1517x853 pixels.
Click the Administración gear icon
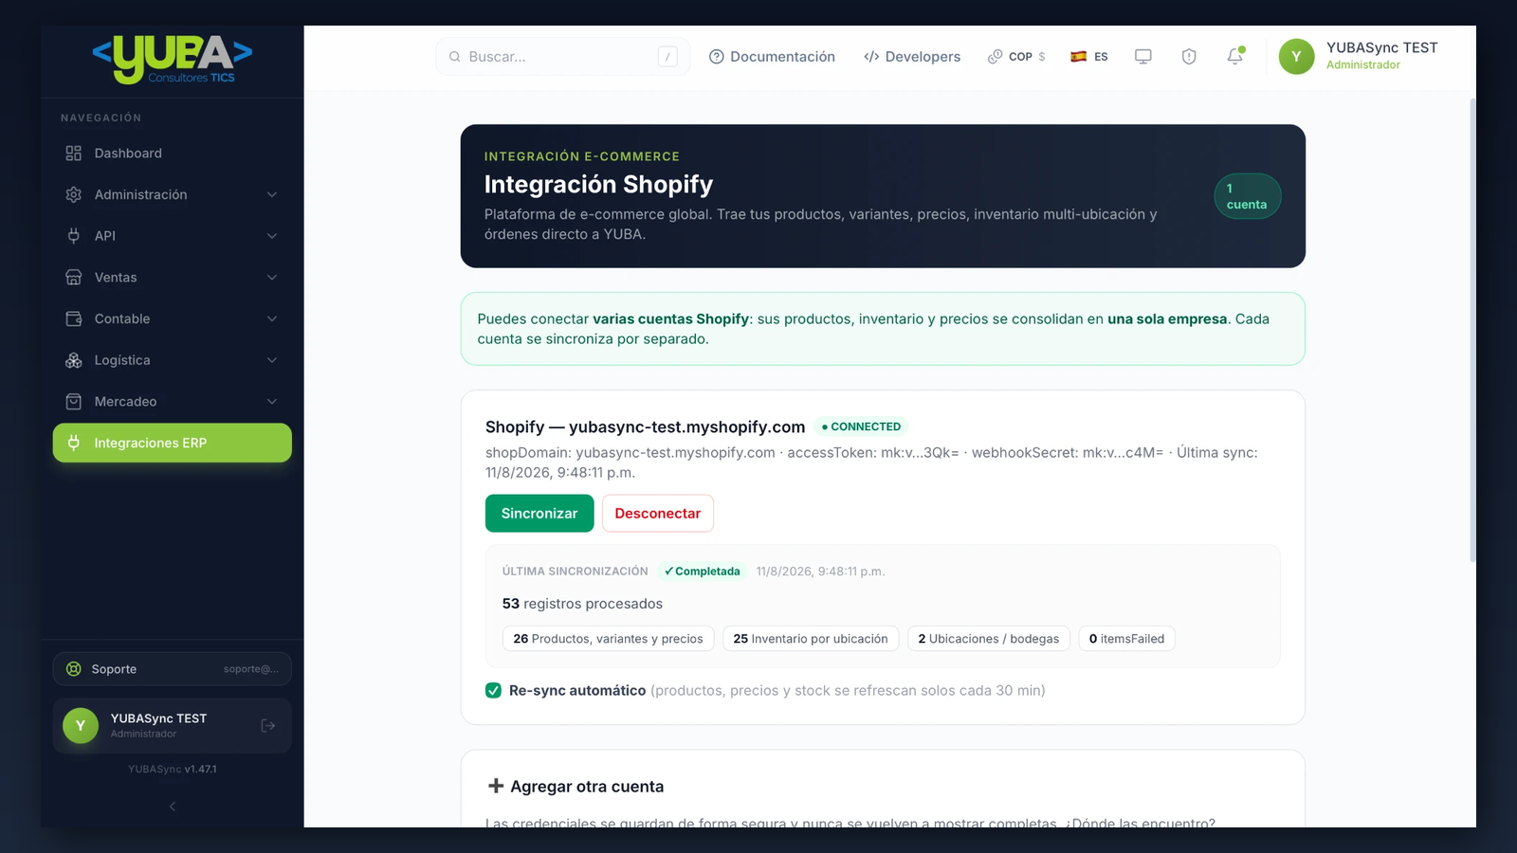tap(74, 194)
